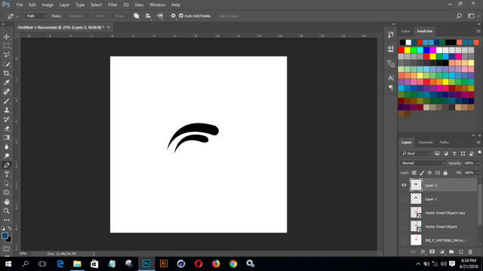Show Layer 1 via visibility box
483x271 pixels.
[404, 199]
